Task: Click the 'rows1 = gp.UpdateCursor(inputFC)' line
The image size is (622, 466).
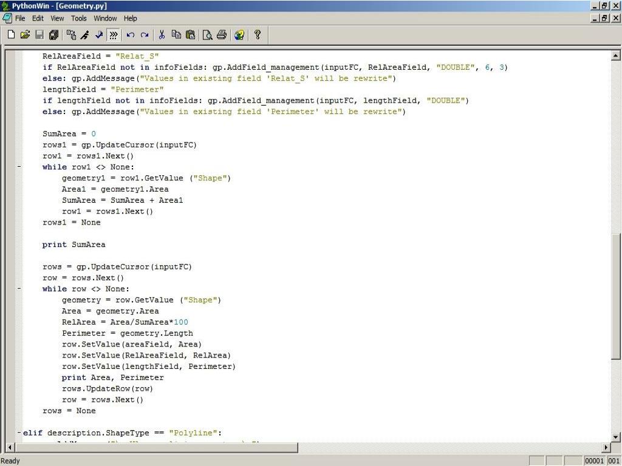Action: coord(120,144)
